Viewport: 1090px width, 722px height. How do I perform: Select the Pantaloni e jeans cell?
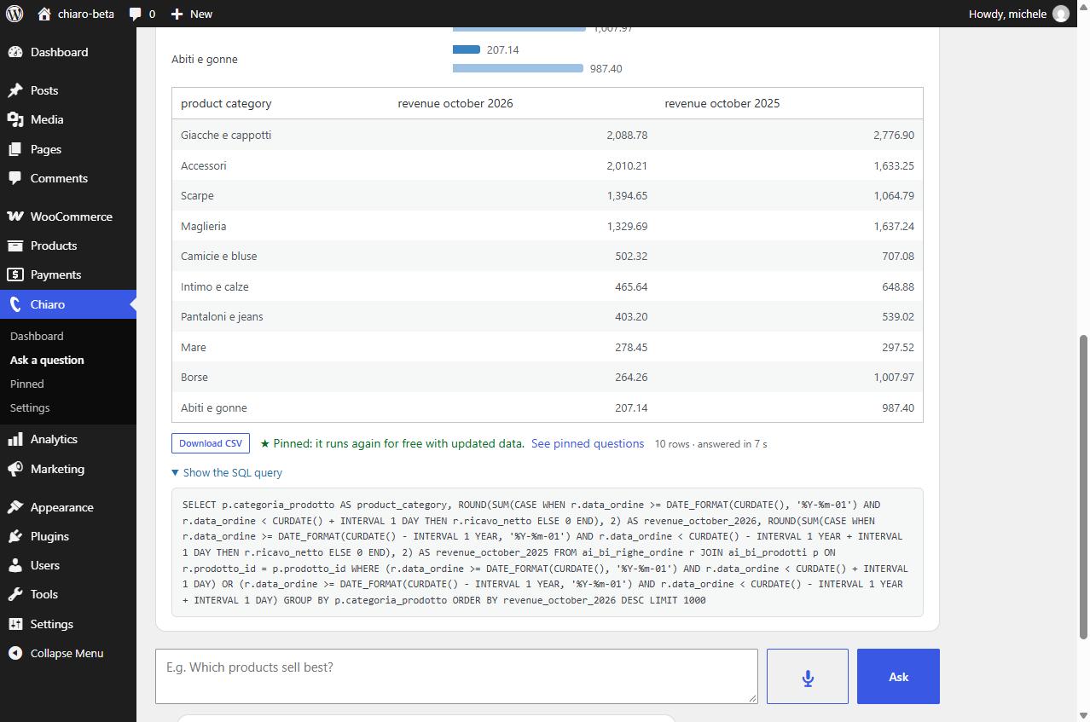(222, 316)
